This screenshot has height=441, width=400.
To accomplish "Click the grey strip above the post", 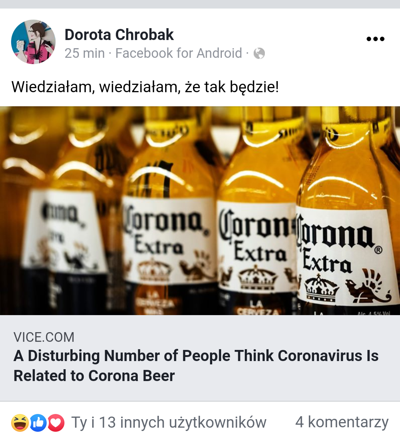I will pyautogui.click(x=200, y=4).
